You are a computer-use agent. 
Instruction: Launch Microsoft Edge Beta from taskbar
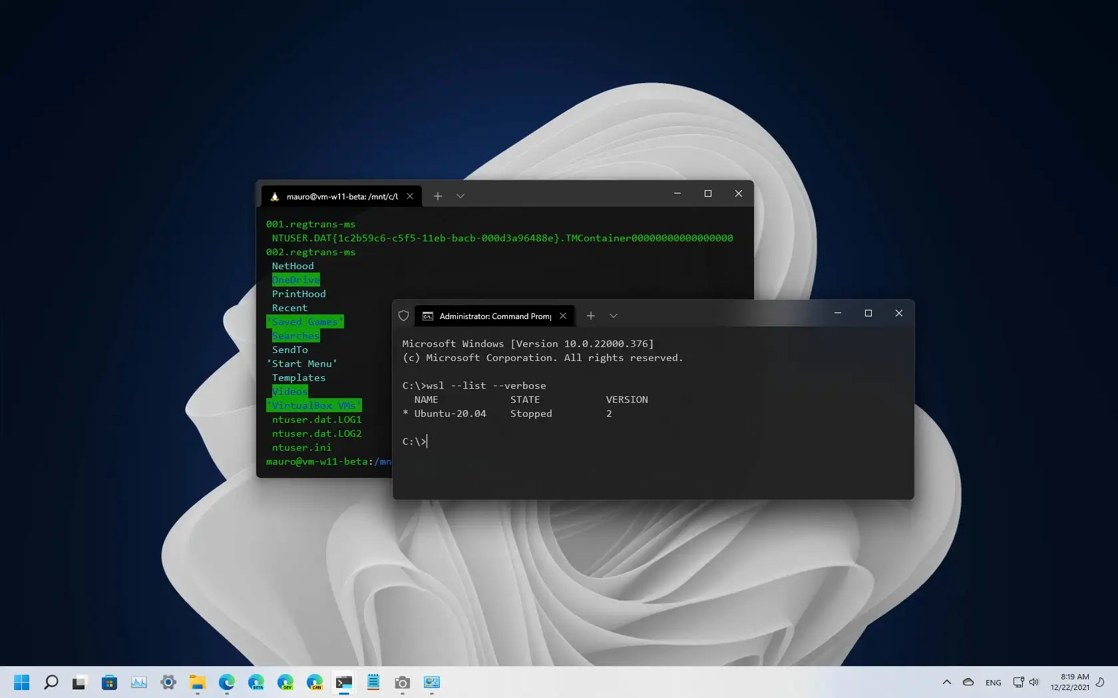[x=256, y=682]
